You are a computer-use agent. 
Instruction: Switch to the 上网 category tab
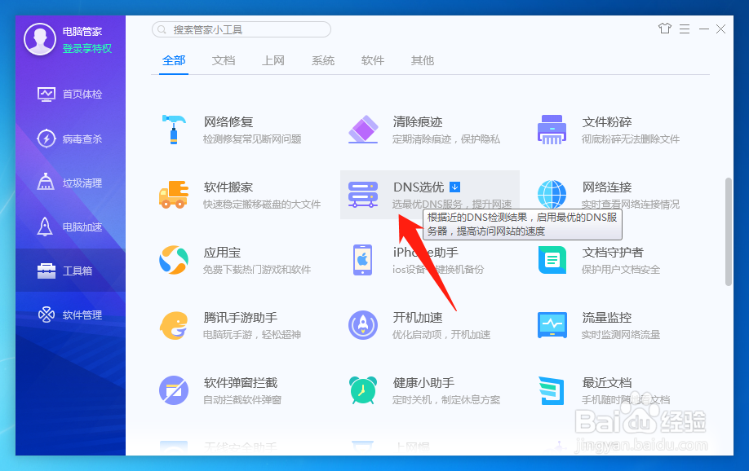pyautogui.click(x=273, y=59)
